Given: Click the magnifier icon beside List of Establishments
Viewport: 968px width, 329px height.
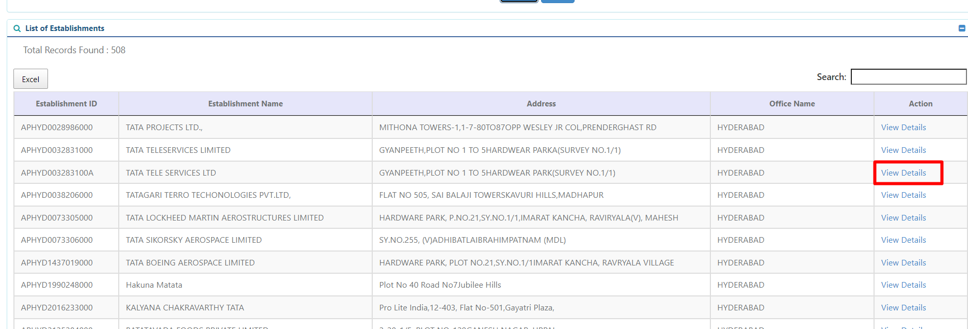Looking at the screenshot, I should pos(17,28).
